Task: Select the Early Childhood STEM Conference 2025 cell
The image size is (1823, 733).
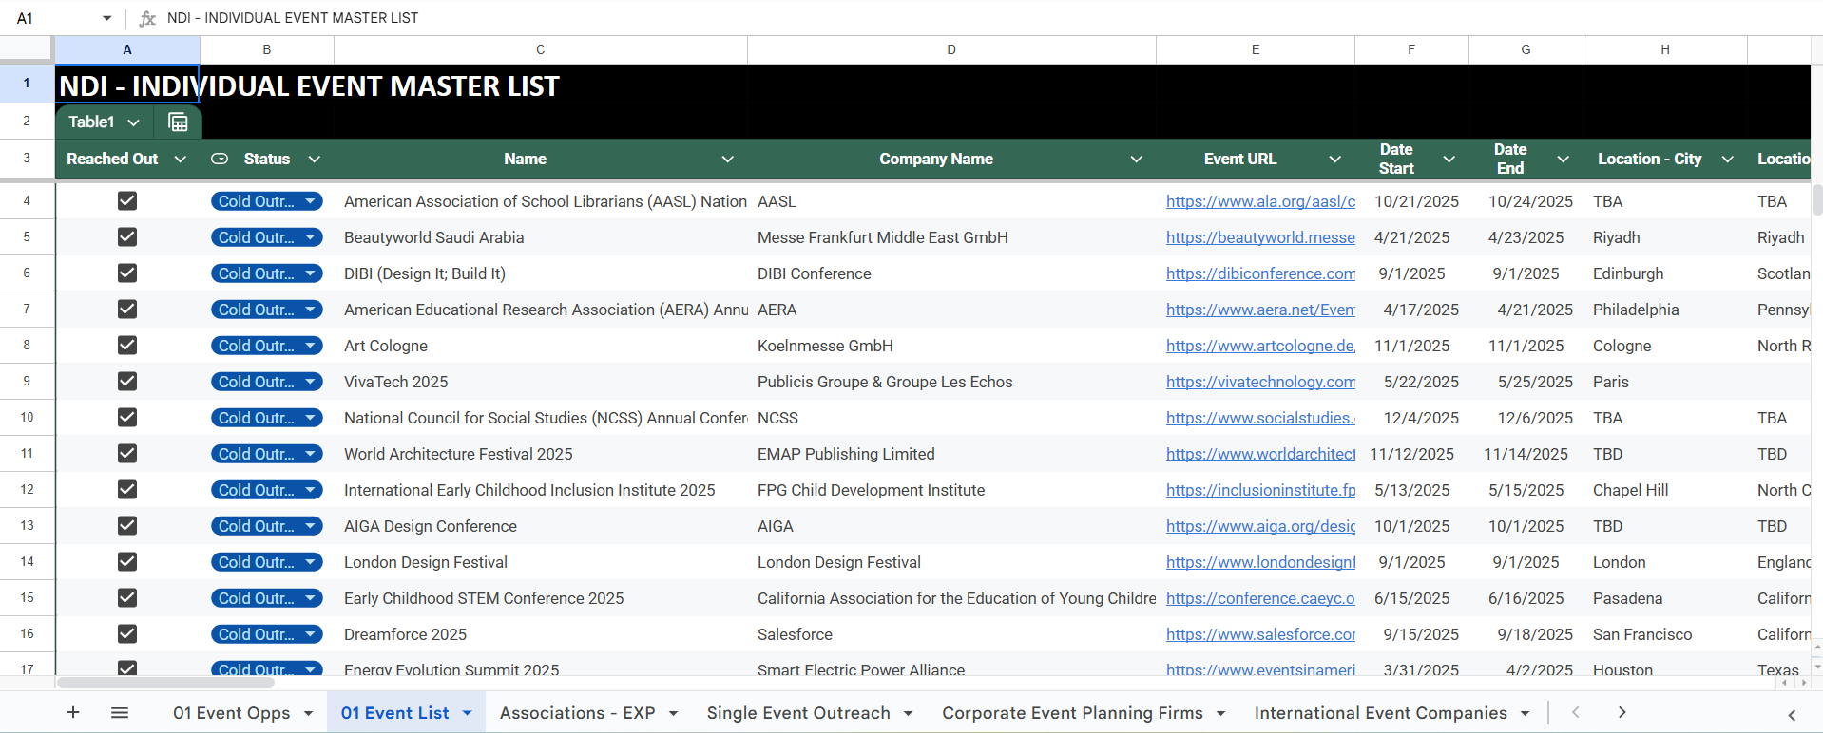Action: point(541,598)
